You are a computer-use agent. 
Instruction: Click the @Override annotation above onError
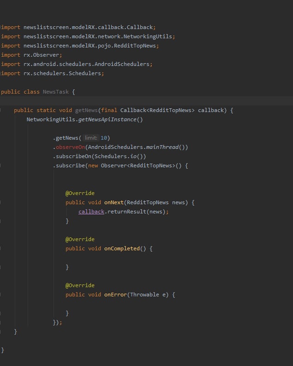click(80, 285)
